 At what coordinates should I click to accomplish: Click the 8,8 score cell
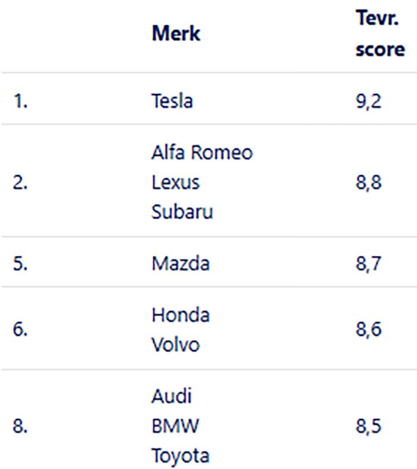coord(368,182)
